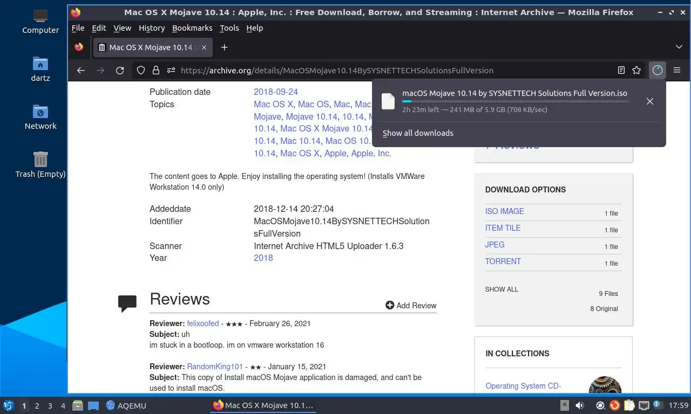The image size is (691, 414).
Task: Open the JPEG download option
Action: point(494,245)
